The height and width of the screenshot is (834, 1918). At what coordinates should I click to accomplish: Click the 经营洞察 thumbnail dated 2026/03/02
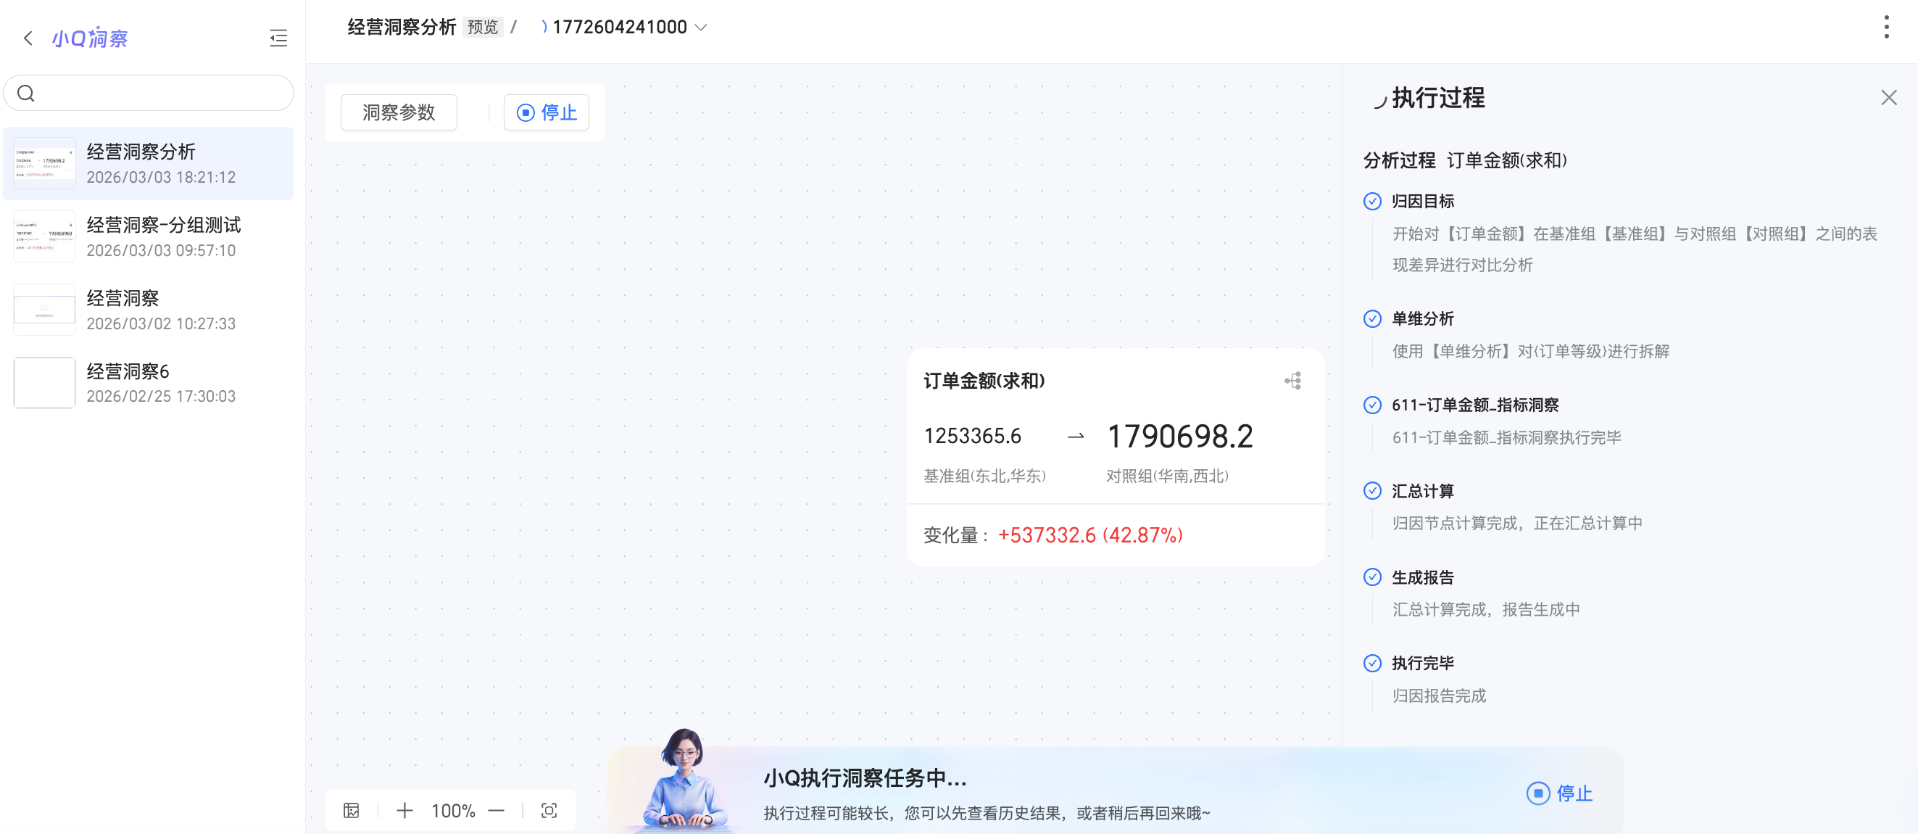[45, 310]
